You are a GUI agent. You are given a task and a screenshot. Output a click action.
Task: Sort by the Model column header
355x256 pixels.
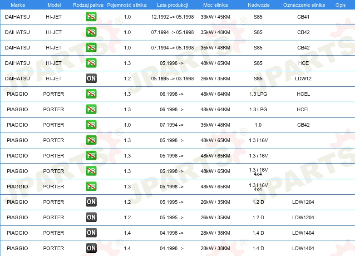(x=54, y=5)
